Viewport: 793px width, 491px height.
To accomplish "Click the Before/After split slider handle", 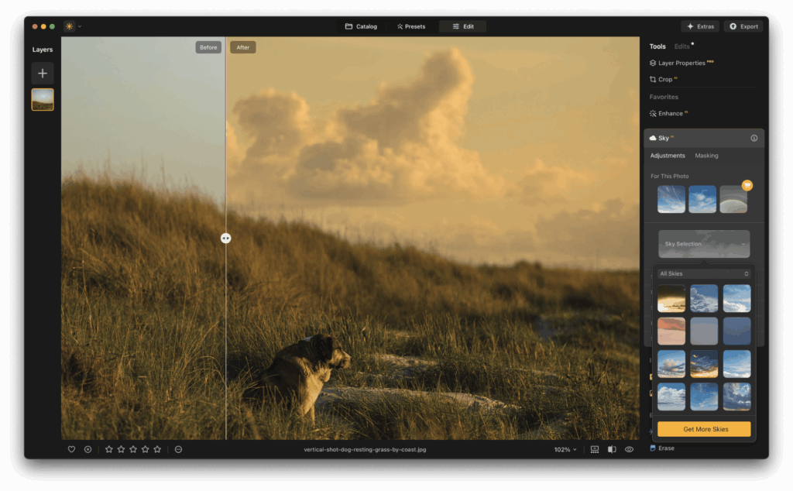I will (225, 238).
